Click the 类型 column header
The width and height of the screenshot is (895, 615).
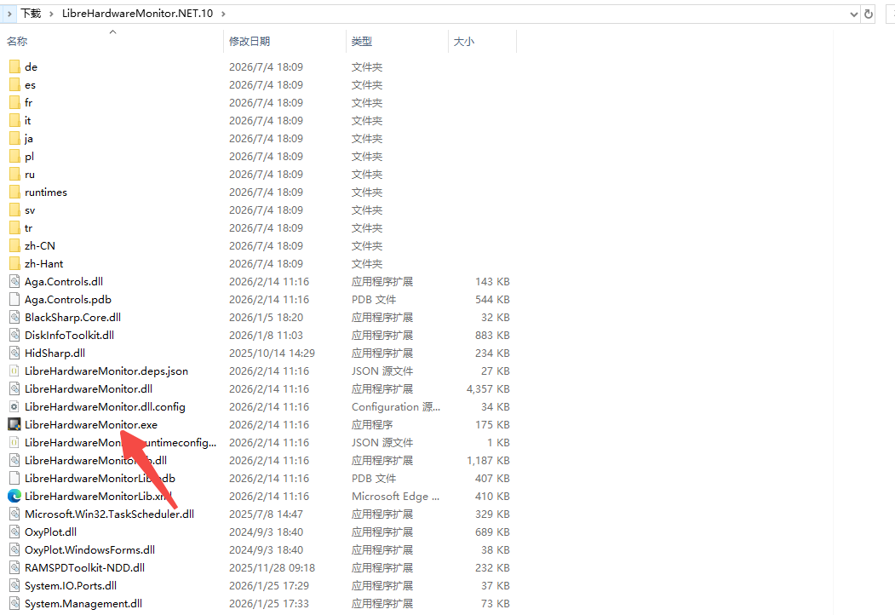[x=362, y=41]
